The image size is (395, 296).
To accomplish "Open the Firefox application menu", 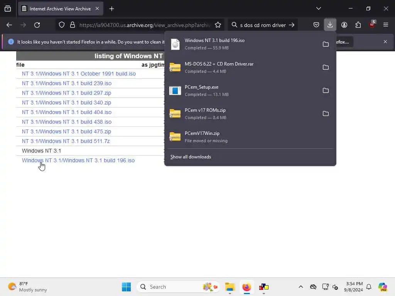I will [386, 25].
